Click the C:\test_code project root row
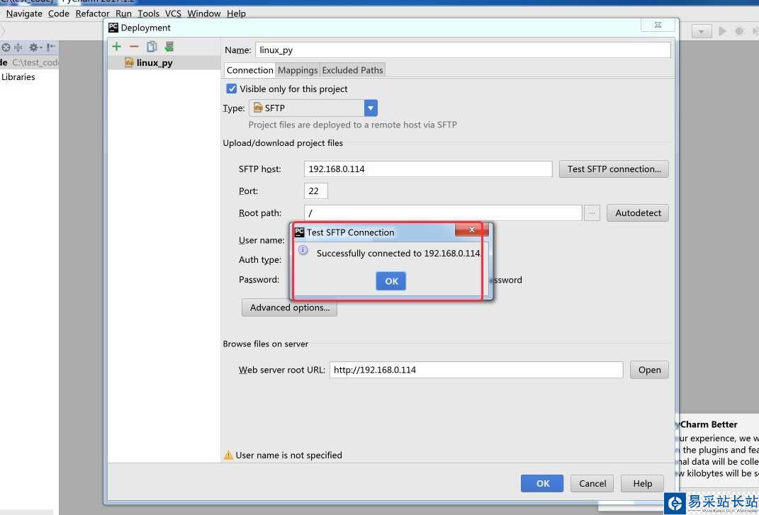The height and width of the screenshot is (515, 759). pos(29,62)
